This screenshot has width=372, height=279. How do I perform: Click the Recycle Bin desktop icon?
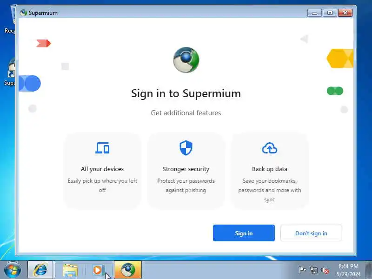click(x=9, y=20)
